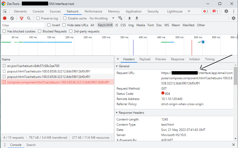The image size is (238, 148).
Task: Clear the network log
Action: [12, 18]
